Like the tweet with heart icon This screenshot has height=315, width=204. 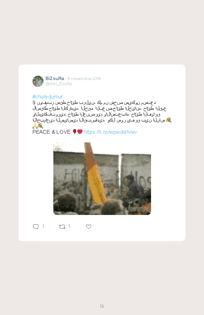89,227
